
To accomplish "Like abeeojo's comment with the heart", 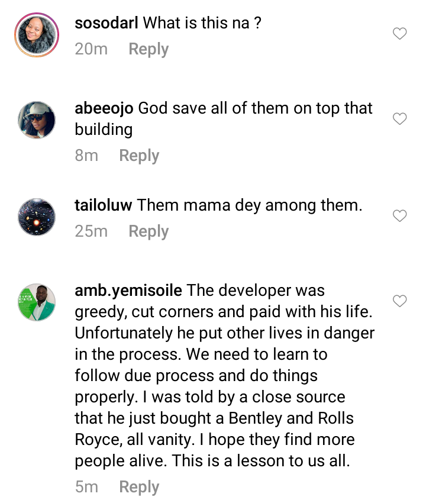I will 400,119.
